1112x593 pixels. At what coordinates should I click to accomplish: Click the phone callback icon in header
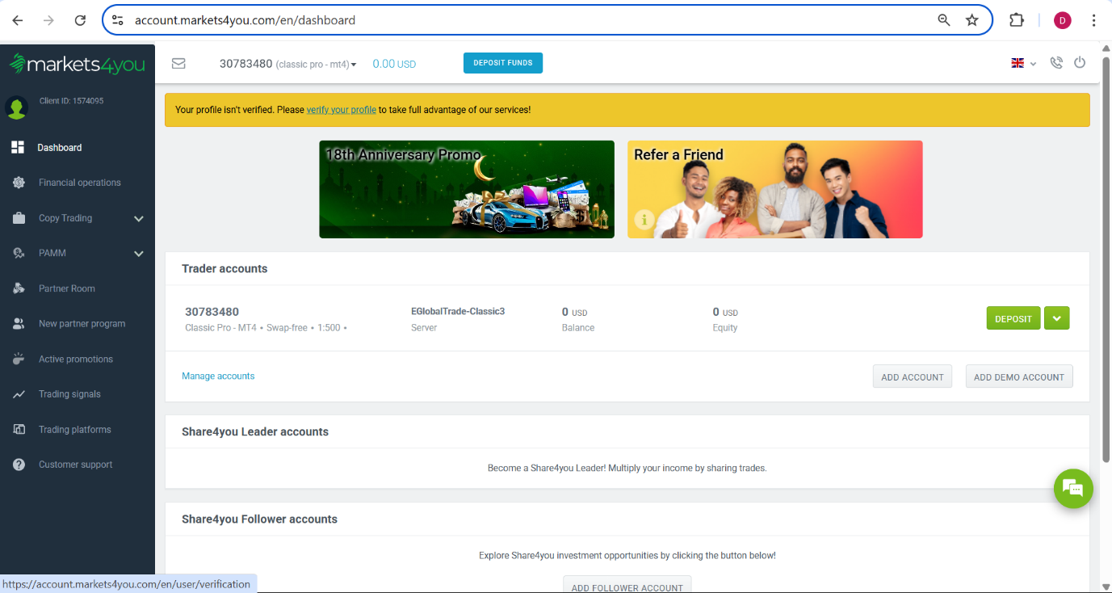point(1056,63)
